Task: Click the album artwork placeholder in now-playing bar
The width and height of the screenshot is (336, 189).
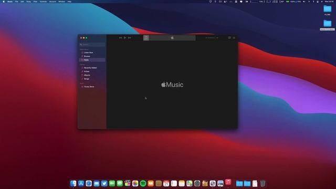Action: [146, 38]
